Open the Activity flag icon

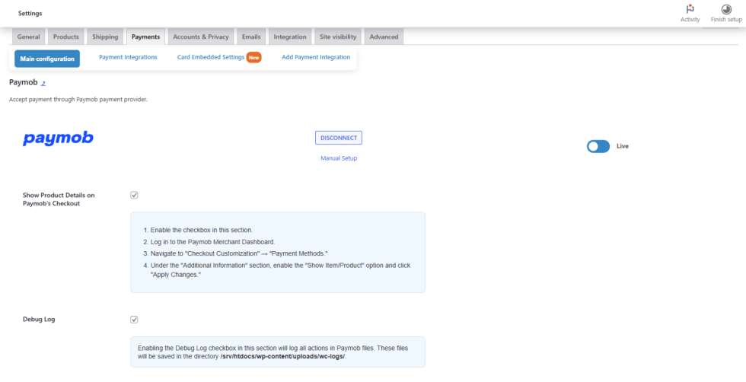click(690, 9)
